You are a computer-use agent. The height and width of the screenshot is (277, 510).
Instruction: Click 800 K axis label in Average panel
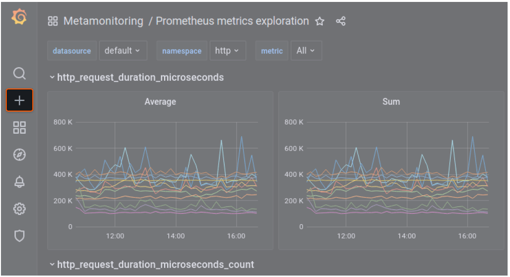point(63,122)
